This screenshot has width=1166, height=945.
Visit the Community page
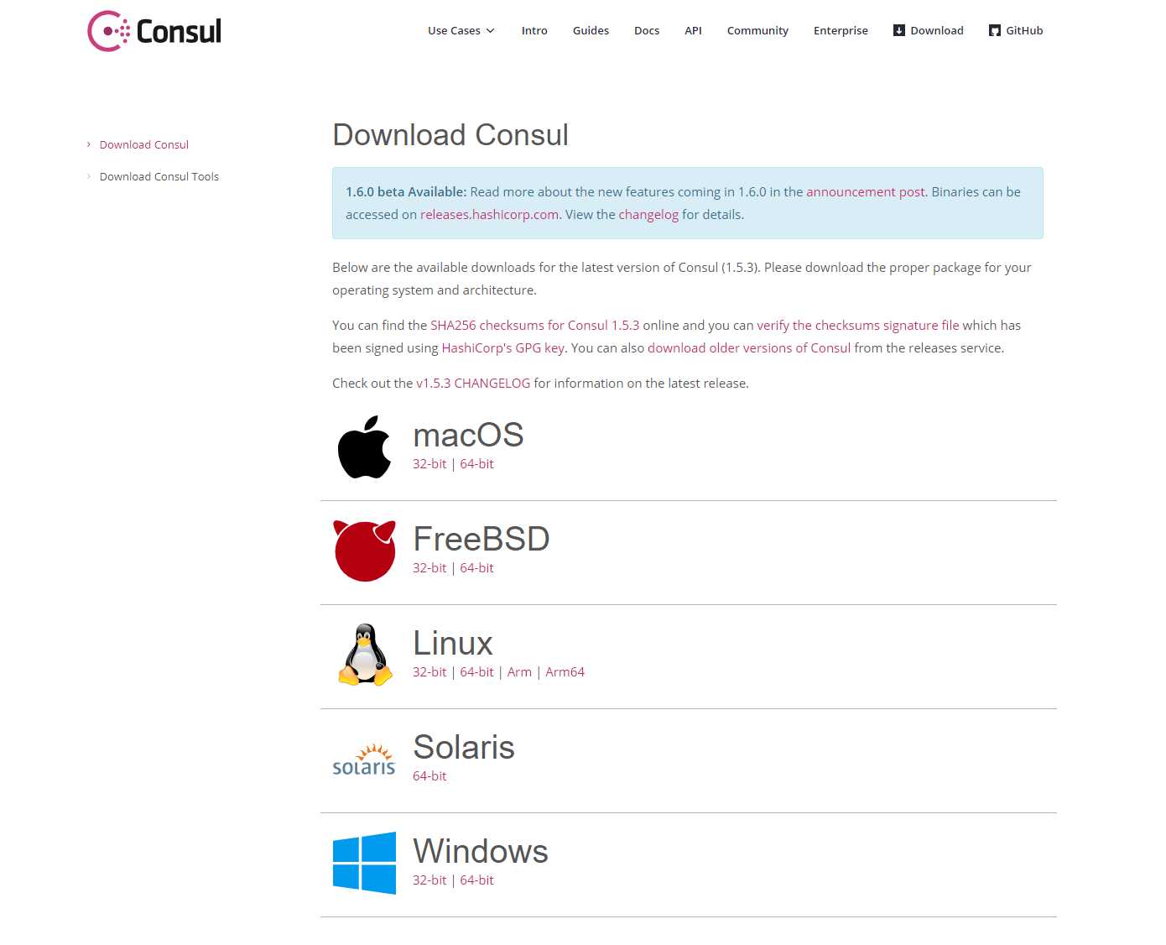point(757,30)
